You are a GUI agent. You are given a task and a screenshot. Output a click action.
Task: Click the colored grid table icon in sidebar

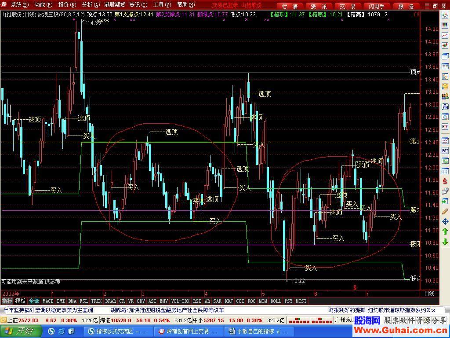[x=445, y=26]
